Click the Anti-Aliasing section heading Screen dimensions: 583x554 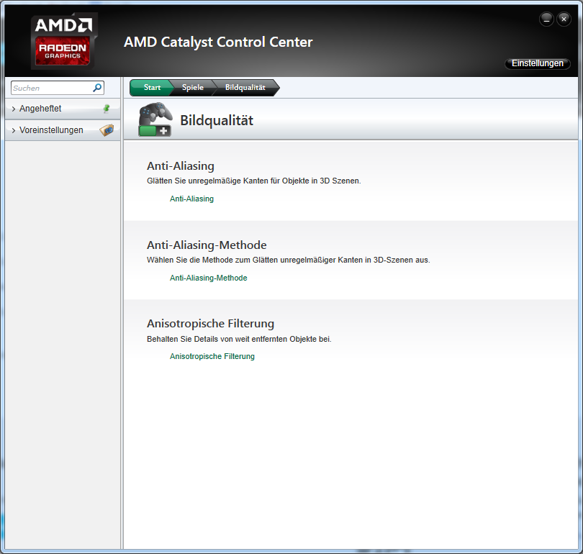[x=181, y=165]
